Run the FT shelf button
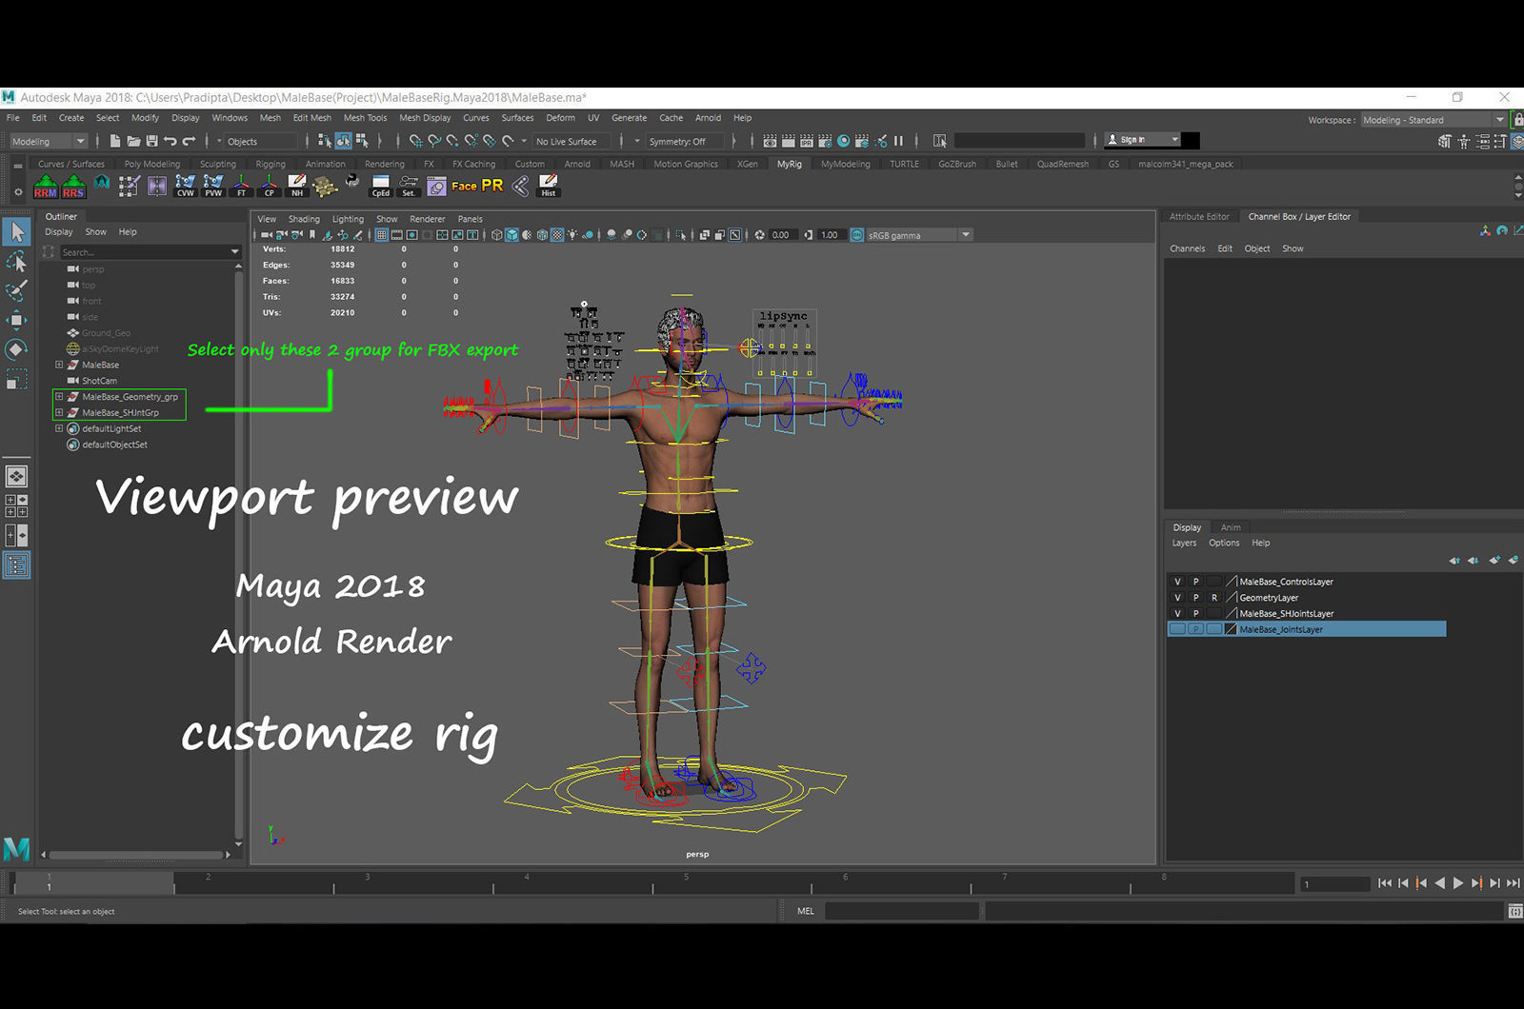The height and width of the screenshot is (1009, 1524). pyautogui.click(x=241, y=186)
